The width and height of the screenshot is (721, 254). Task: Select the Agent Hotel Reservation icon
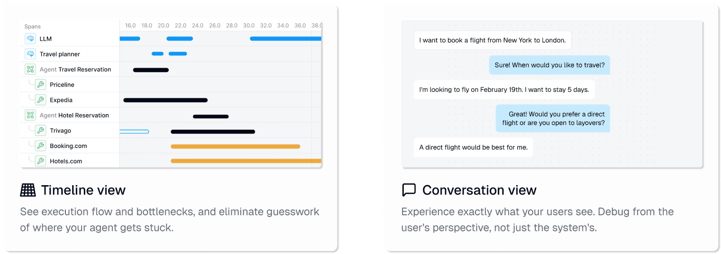click(x=30, y=115)
